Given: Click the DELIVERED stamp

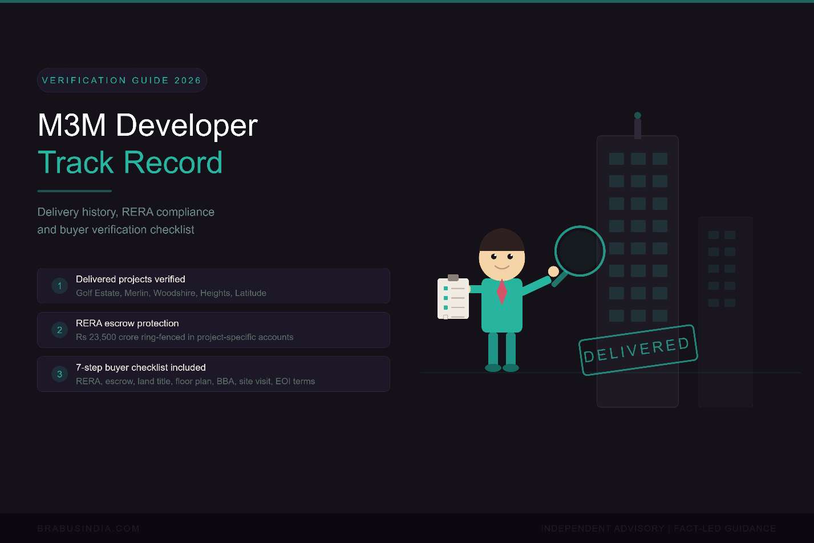Looking at the screenshot, I should pyautogui.click(x=638, y=350).
